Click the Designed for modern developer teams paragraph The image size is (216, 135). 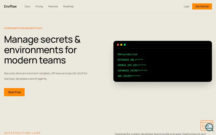160,134
